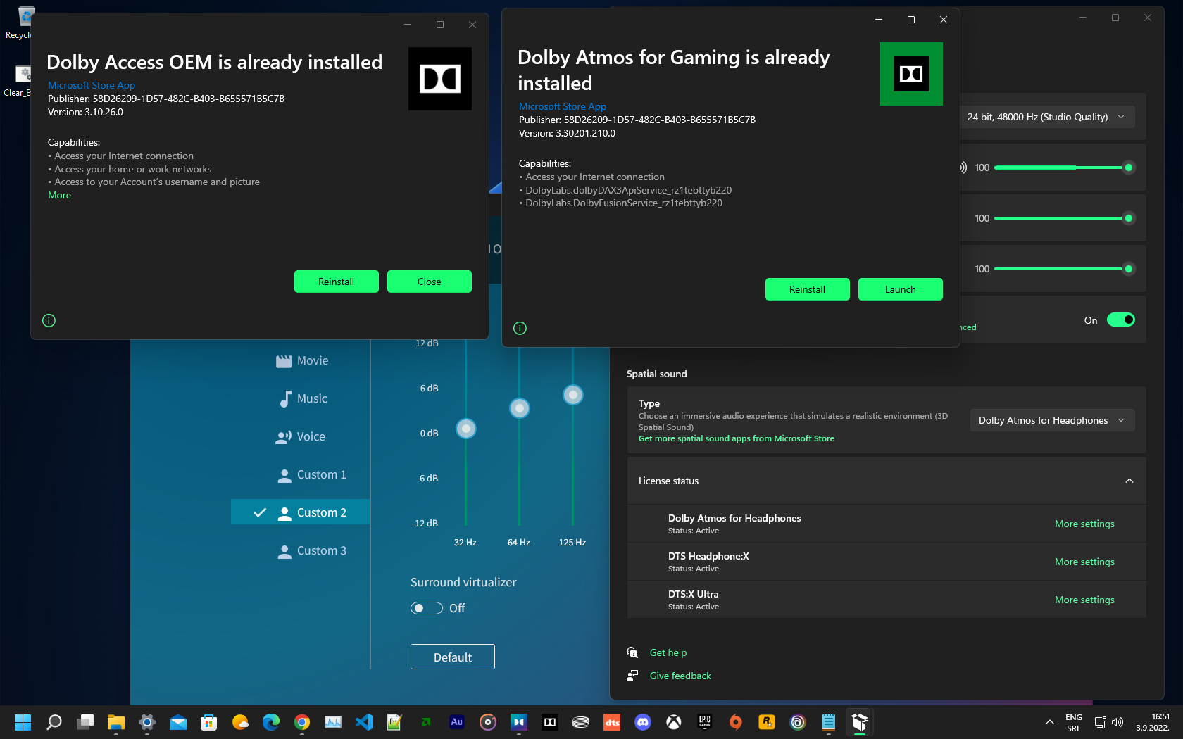Image resolution: width=1183 pixels, height=739 pixels.
Task: Click the info icon in the Dolby Atmos for Gaming window
Action: [x=520, y=328]
